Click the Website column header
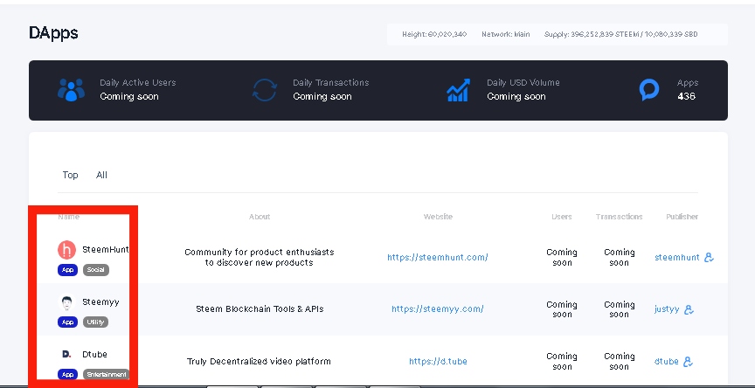This screenshot has width=755, height=388. point(438,217)
